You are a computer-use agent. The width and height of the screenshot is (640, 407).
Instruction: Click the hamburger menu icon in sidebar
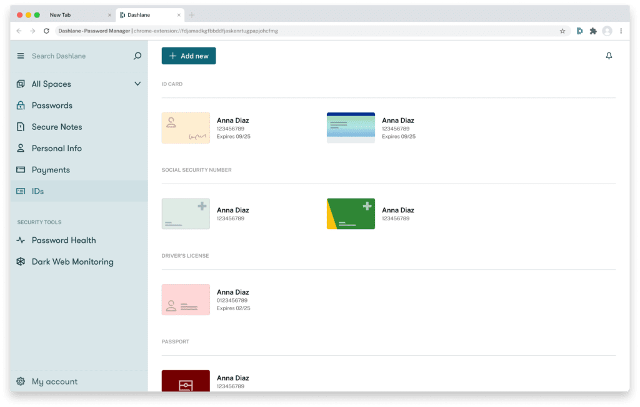(21, 56)
